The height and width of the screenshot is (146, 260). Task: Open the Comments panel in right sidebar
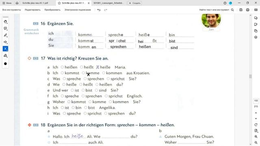click(256, 18)
